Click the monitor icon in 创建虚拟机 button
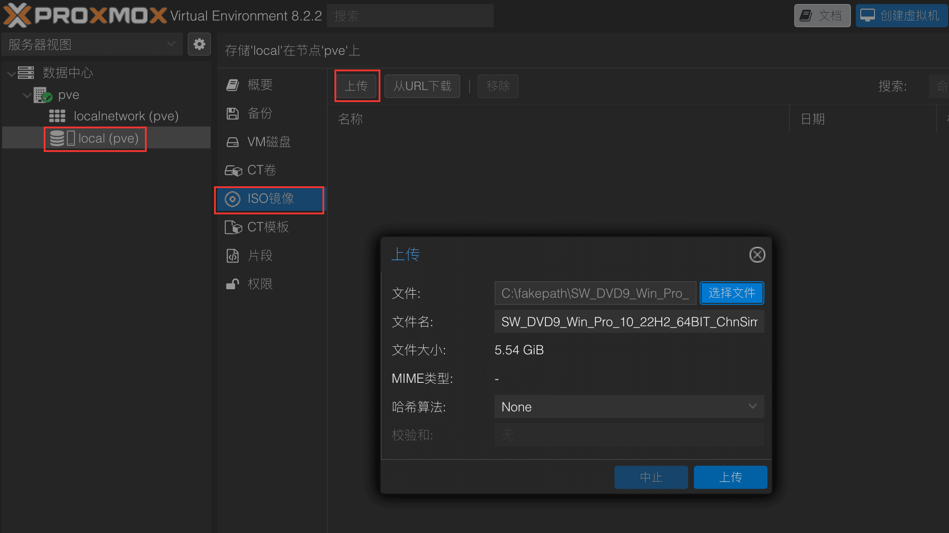Screen dimensions: 949x533 pos(867,16)
